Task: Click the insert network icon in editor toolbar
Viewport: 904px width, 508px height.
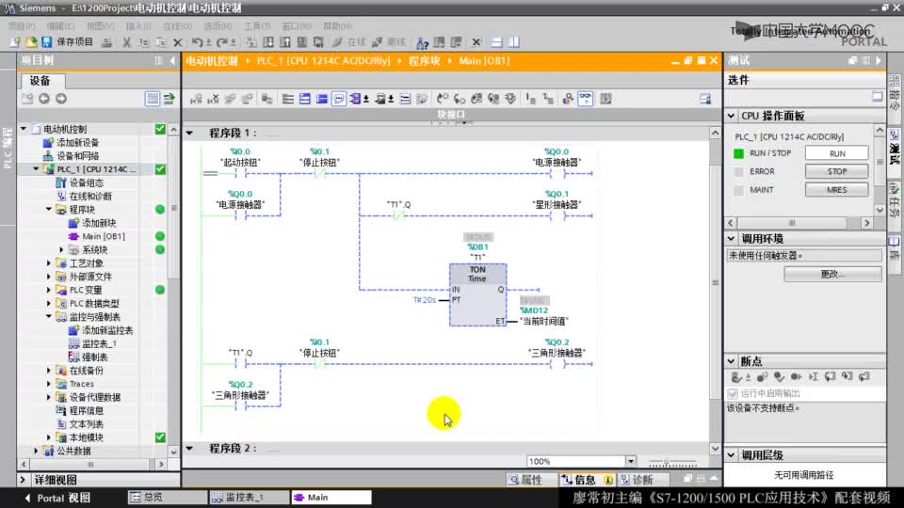Action: pyautogui.click(x=196, y=99)
